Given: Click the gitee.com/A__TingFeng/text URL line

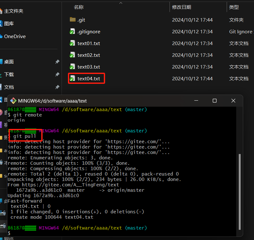Looking at the screenshot, I should [x=63, y=185].
